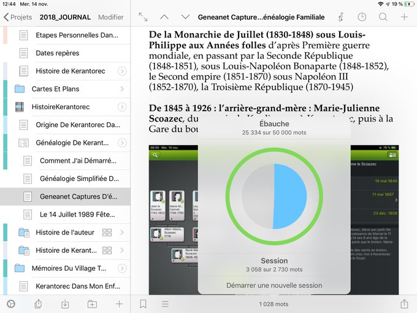Tap Modifier to edit the binder
Image resolution: width=417 pixels, height=313 pixels.
(111, 17)
